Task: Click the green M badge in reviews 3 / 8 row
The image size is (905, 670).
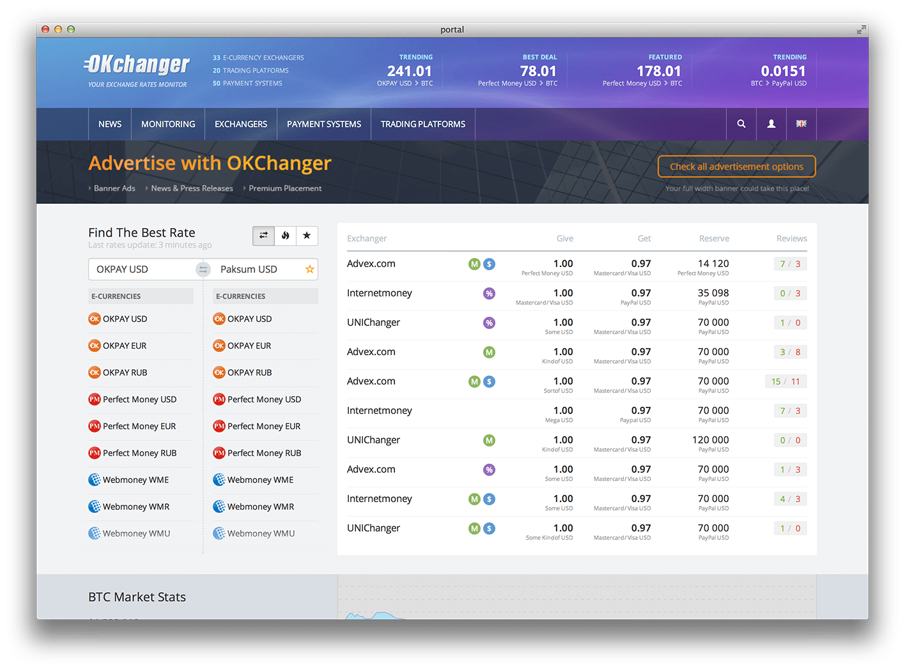Action: click(x=489, y=352)
